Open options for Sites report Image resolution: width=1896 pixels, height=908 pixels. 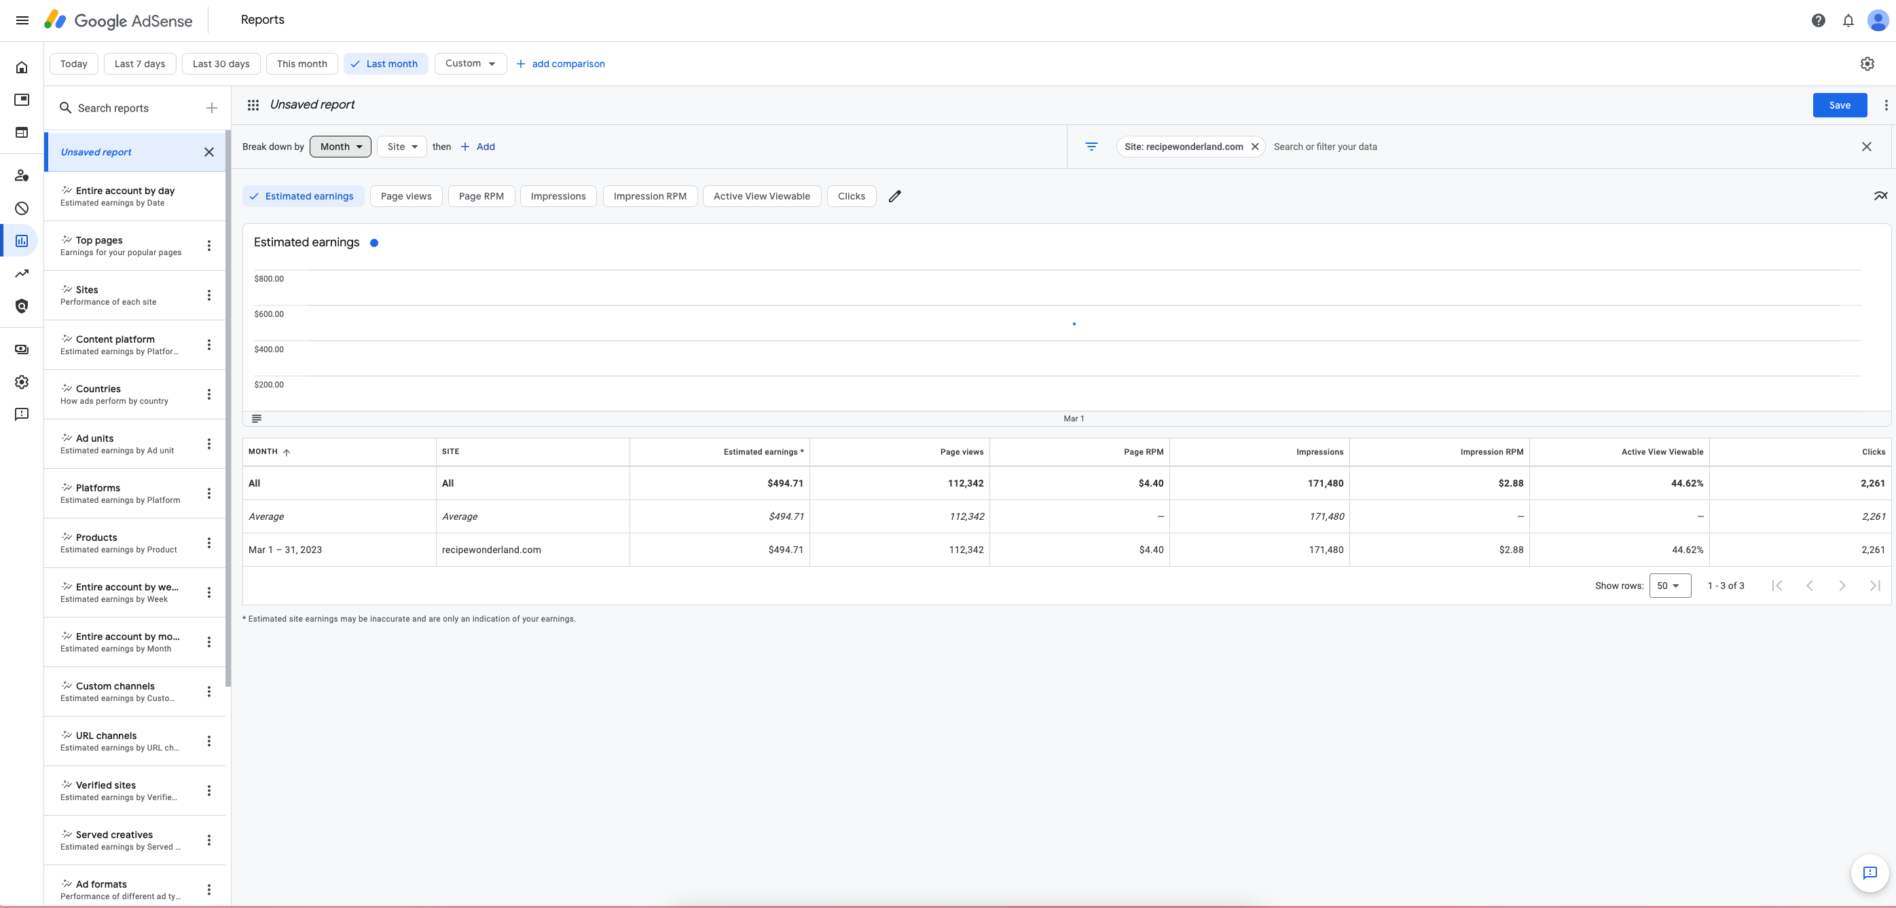(x=209, y=295)
